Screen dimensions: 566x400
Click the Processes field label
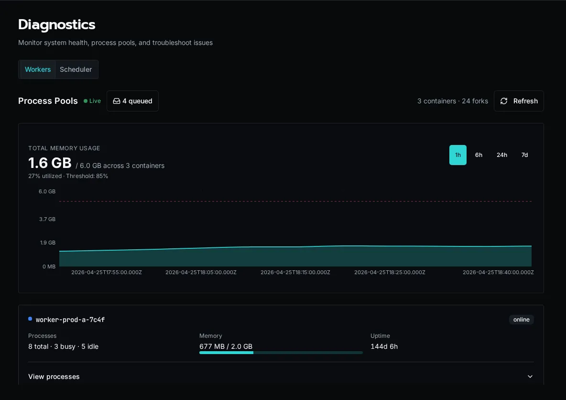pos(42,336)
